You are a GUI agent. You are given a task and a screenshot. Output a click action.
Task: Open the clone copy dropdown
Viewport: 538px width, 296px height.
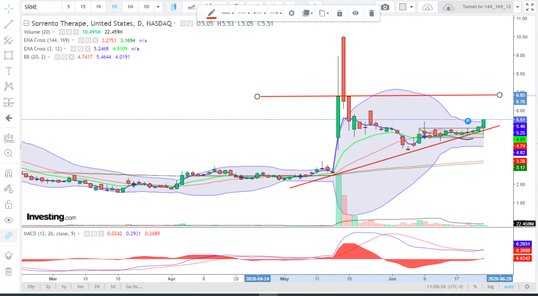pos(323,13)
